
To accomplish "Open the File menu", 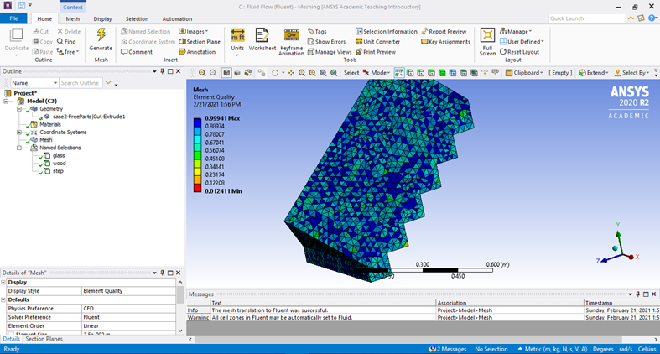I will click(x=14, y=18).
